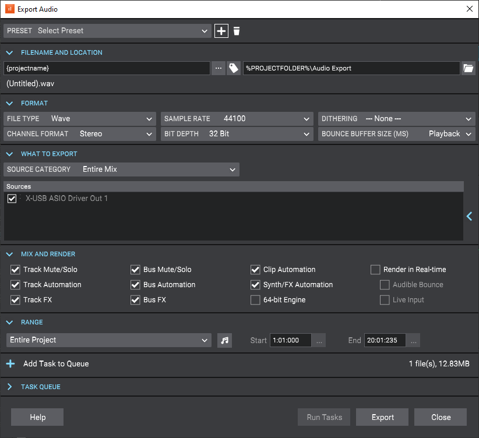The image size is (479, 438).
Task: Browse export location folder icon
Action: tap(468, 68)
